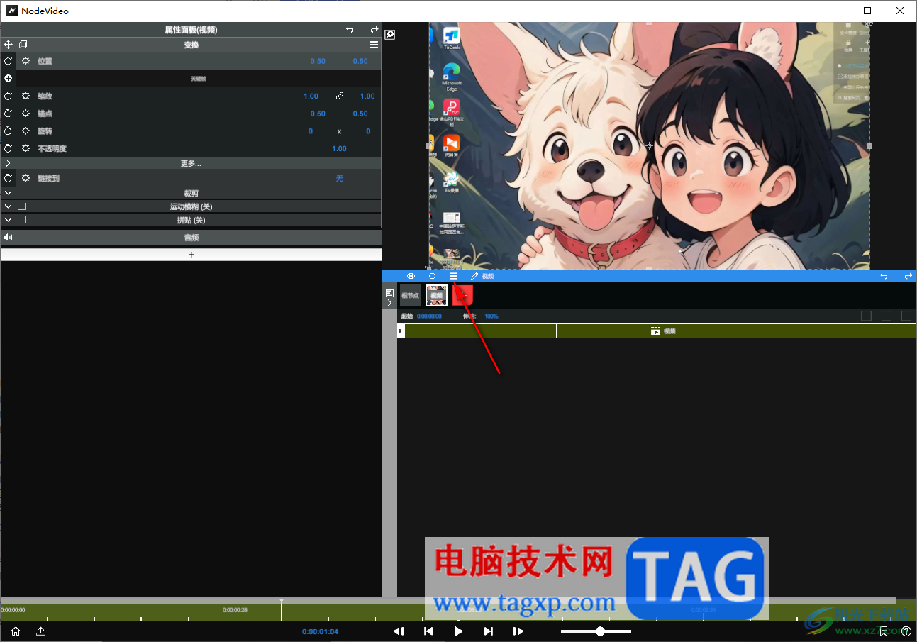Undo in the 属性面板 header
The width and height of the screenshot is (917, 642).
(350, 30)
